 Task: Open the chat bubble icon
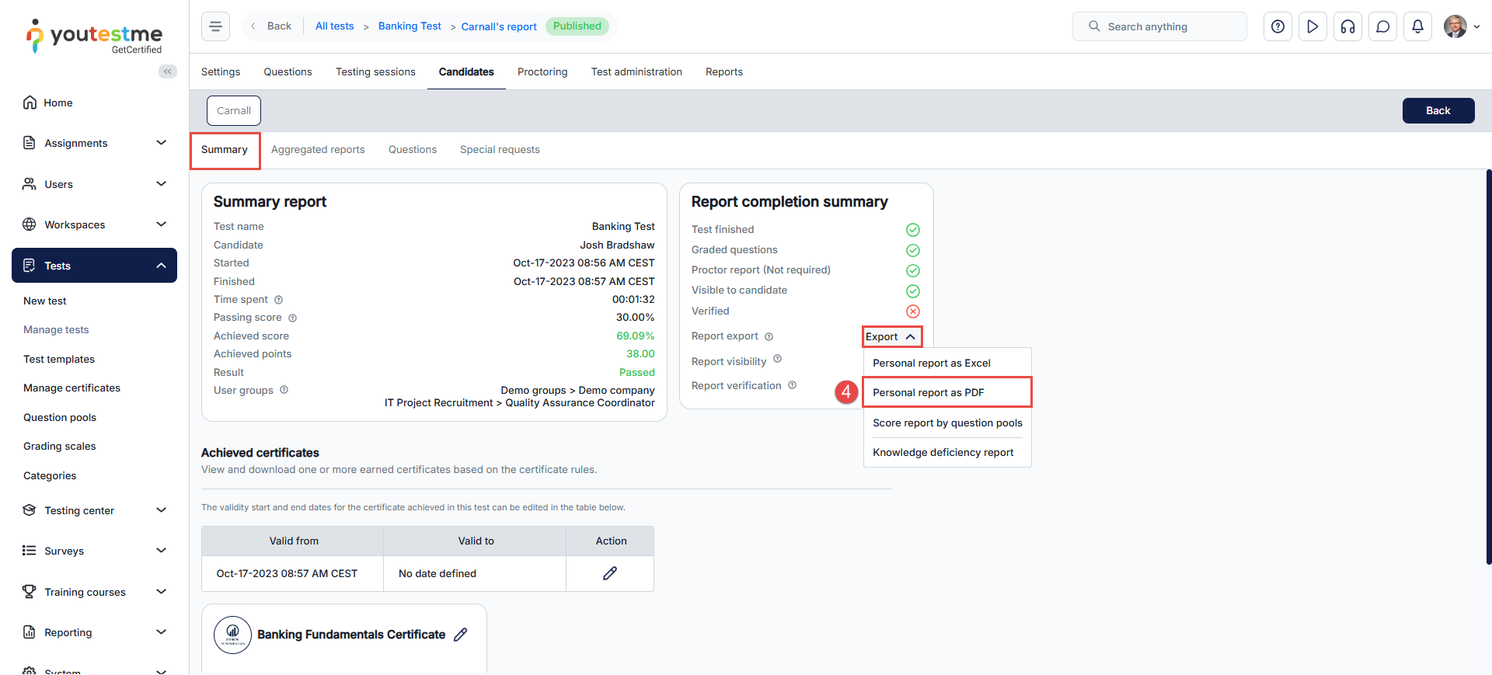pyautogui.click(x=1382, y=26)
